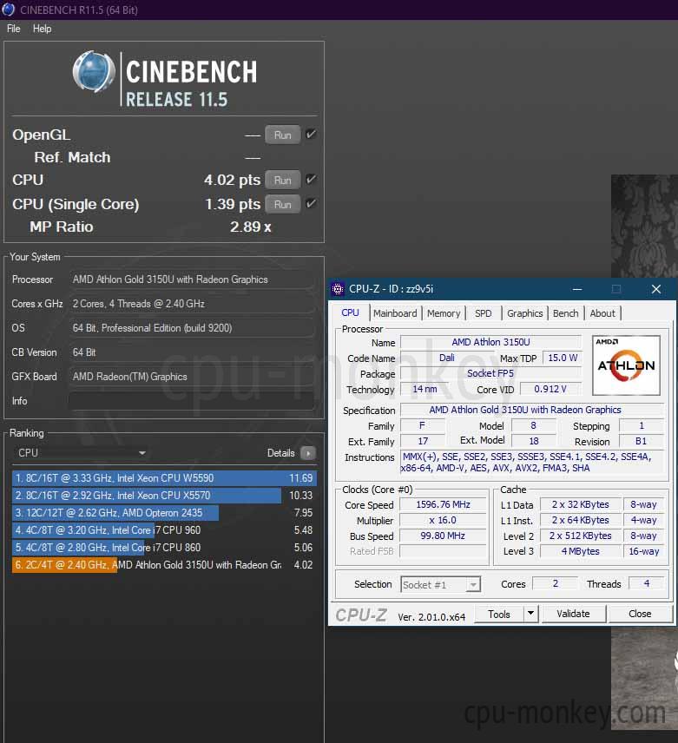Toggle the OpenGL test checkbox
The height and width of the screenshot is (743, 678).
[311, 135]
